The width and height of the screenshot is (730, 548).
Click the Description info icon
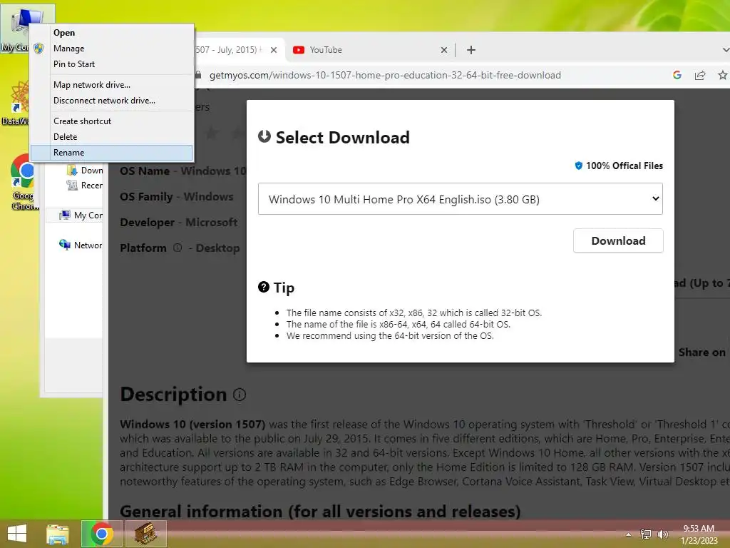(240, 395)
